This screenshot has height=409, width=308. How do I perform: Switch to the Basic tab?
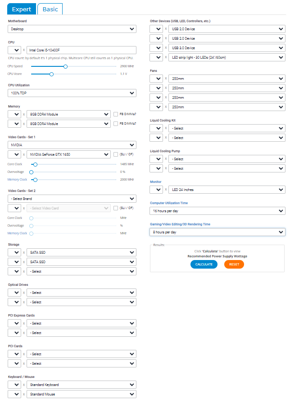click(50, 9)
